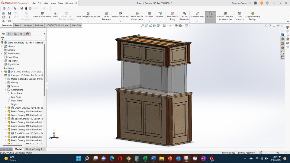This screenshot has width=290, height=163.
Task: Open the ConfigurationManager tab
Action: [15, 34]
